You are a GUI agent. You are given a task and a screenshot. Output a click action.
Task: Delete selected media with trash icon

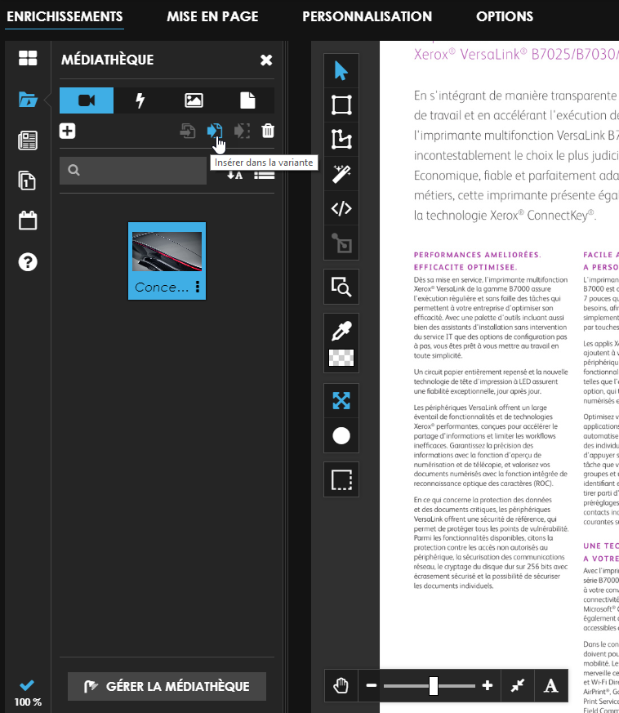click(x=268, y=131)
